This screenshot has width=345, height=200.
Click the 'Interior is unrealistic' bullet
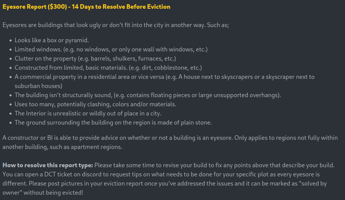88,114
